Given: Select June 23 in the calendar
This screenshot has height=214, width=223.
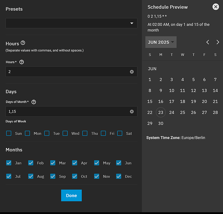Looking at the screenshot, I should pyautogui.click(x=161, y=113).
